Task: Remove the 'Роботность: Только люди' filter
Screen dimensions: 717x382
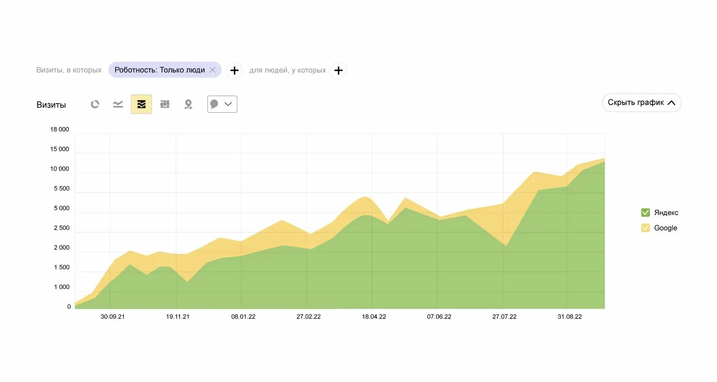Action: 213,70
